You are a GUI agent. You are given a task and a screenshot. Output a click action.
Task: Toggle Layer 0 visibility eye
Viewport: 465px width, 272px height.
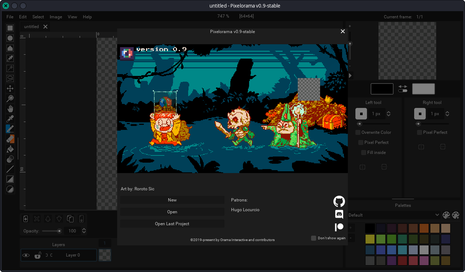pyautogui.click(x=26, y=255)
